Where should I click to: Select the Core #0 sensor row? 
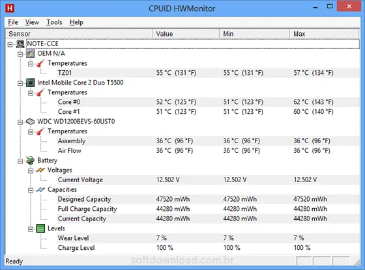208,102
